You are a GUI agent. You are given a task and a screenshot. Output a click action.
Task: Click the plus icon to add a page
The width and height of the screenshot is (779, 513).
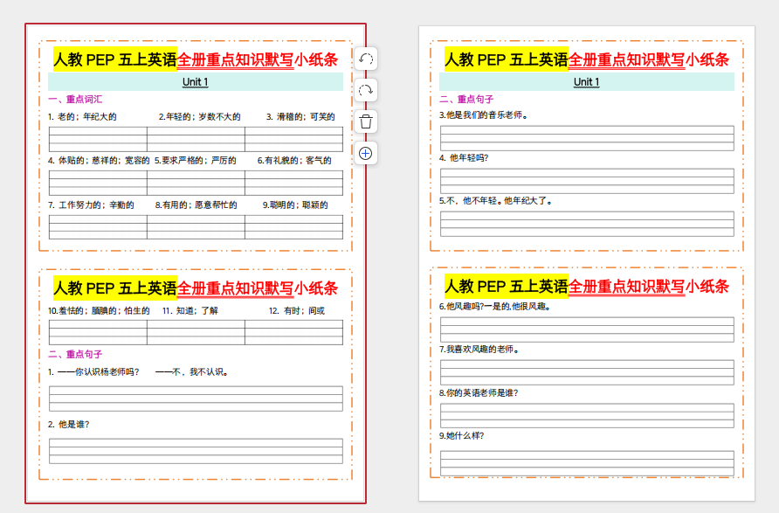pos(366,153)
